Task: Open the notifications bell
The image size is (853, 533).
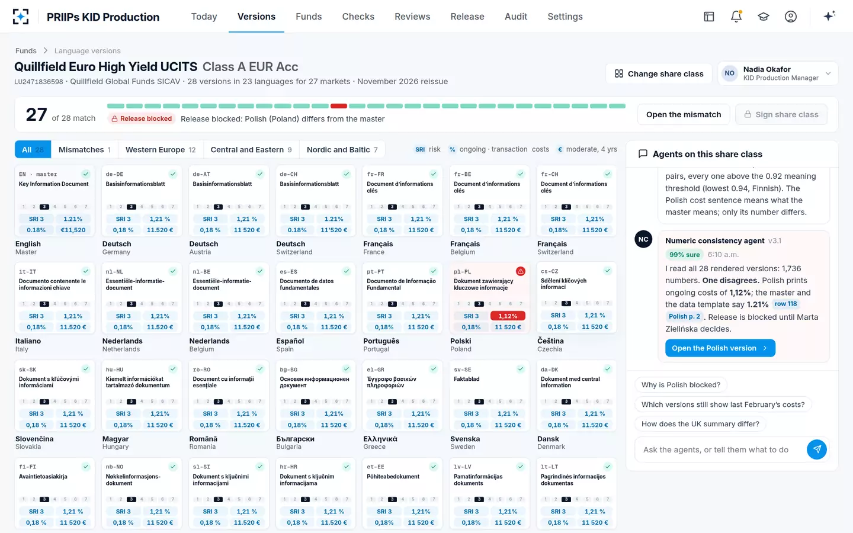Action: (x=736, y=17)
